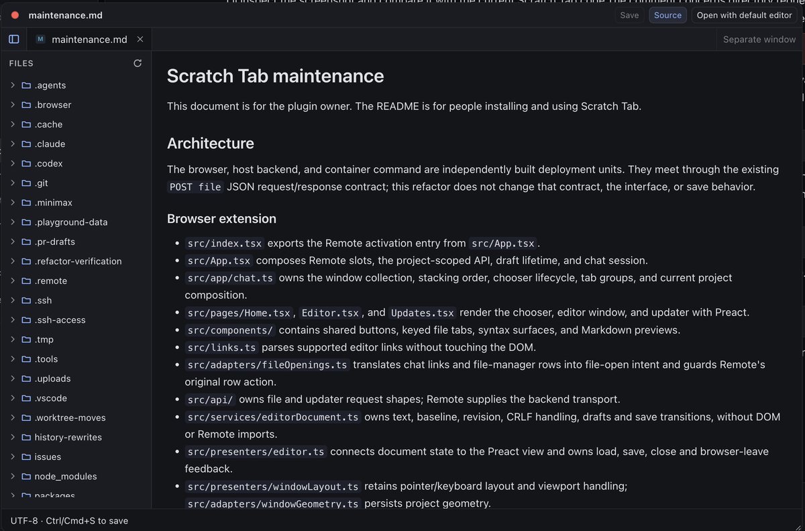Image resolution: width=805 pixels, height=531 pixels.
Task: Expand the .browser folder chevron
Action: click(x=13, y=105)
